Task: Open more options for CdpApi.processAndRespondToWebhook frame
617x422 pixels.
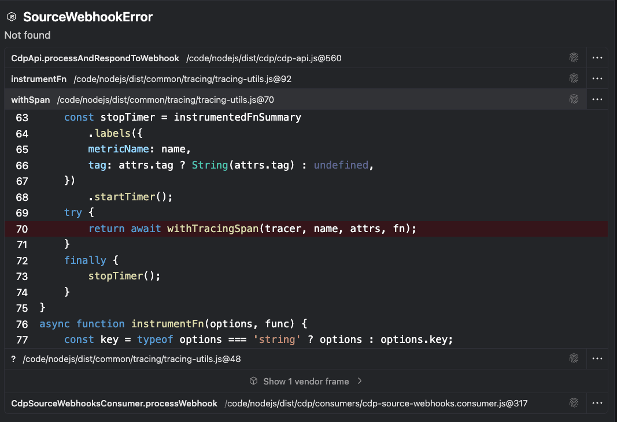Action: pos(597,58)
